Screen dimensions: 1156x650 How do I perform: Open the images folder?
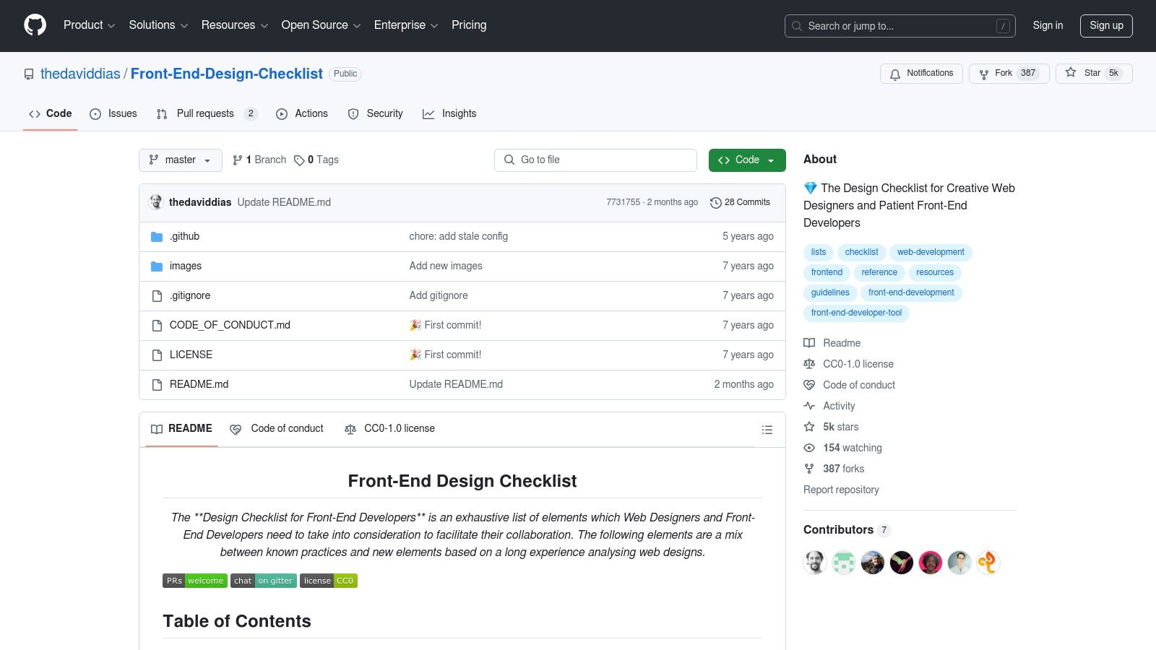[186, 266]
